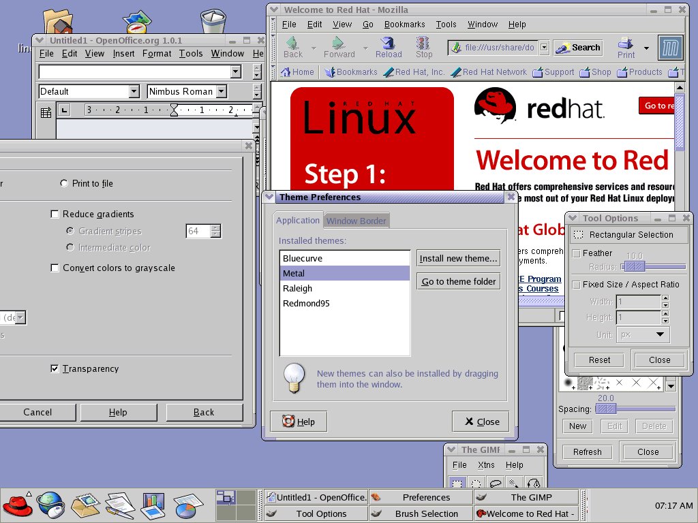698x523 pixels.
Task: Click the insert table icon in OpenOffice
Action: click(x=46, y=112)
